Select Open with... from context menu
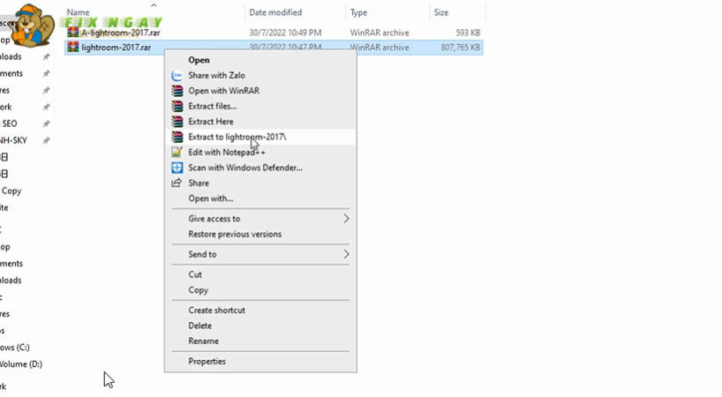 tap(210, 198)
